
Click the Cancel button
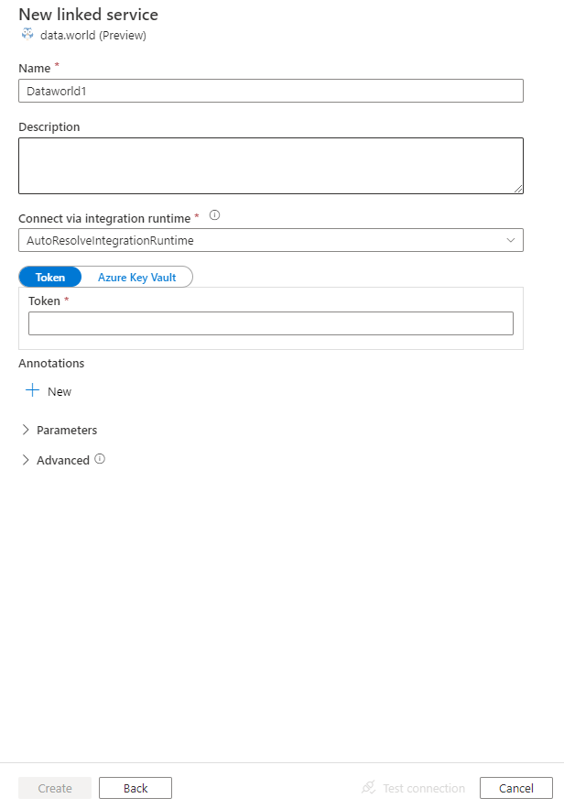coord(515,787)
